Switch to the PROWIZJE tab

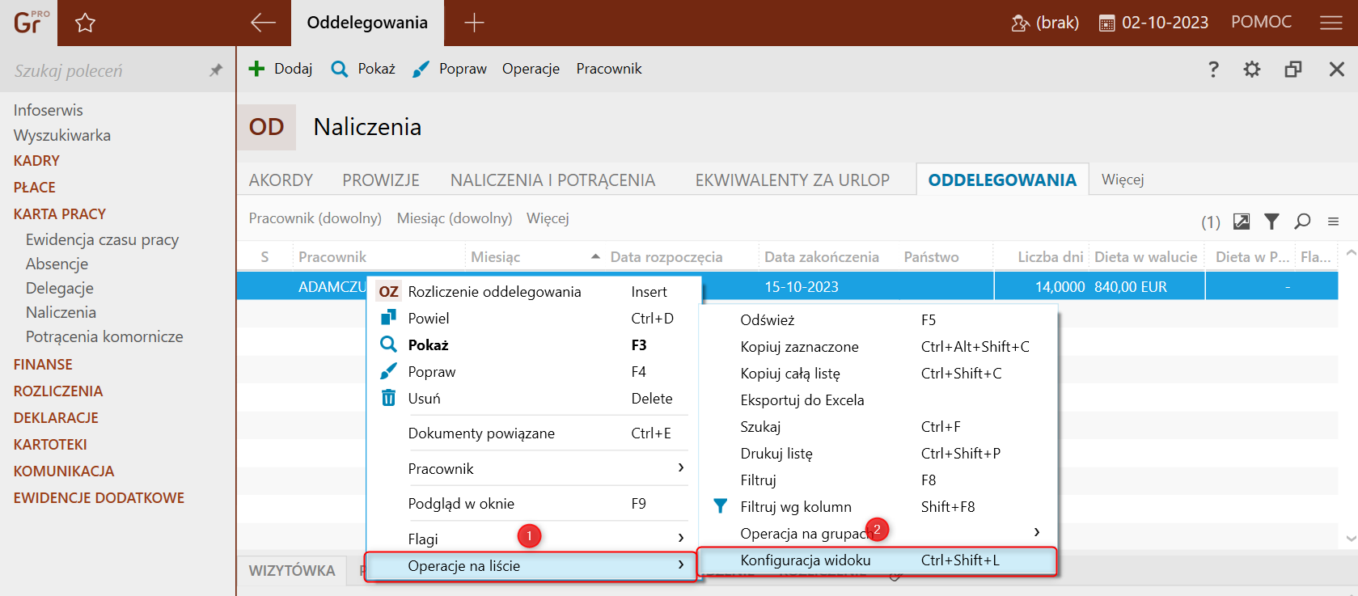(x=380, y=180)
